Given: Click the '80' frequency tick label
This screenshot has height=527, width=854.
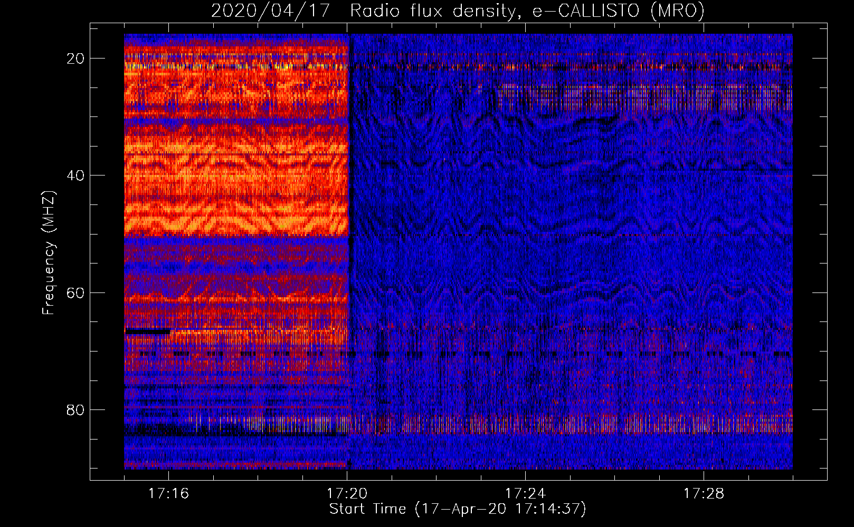Looking at the screenshot, I should [x=75, y=409].
